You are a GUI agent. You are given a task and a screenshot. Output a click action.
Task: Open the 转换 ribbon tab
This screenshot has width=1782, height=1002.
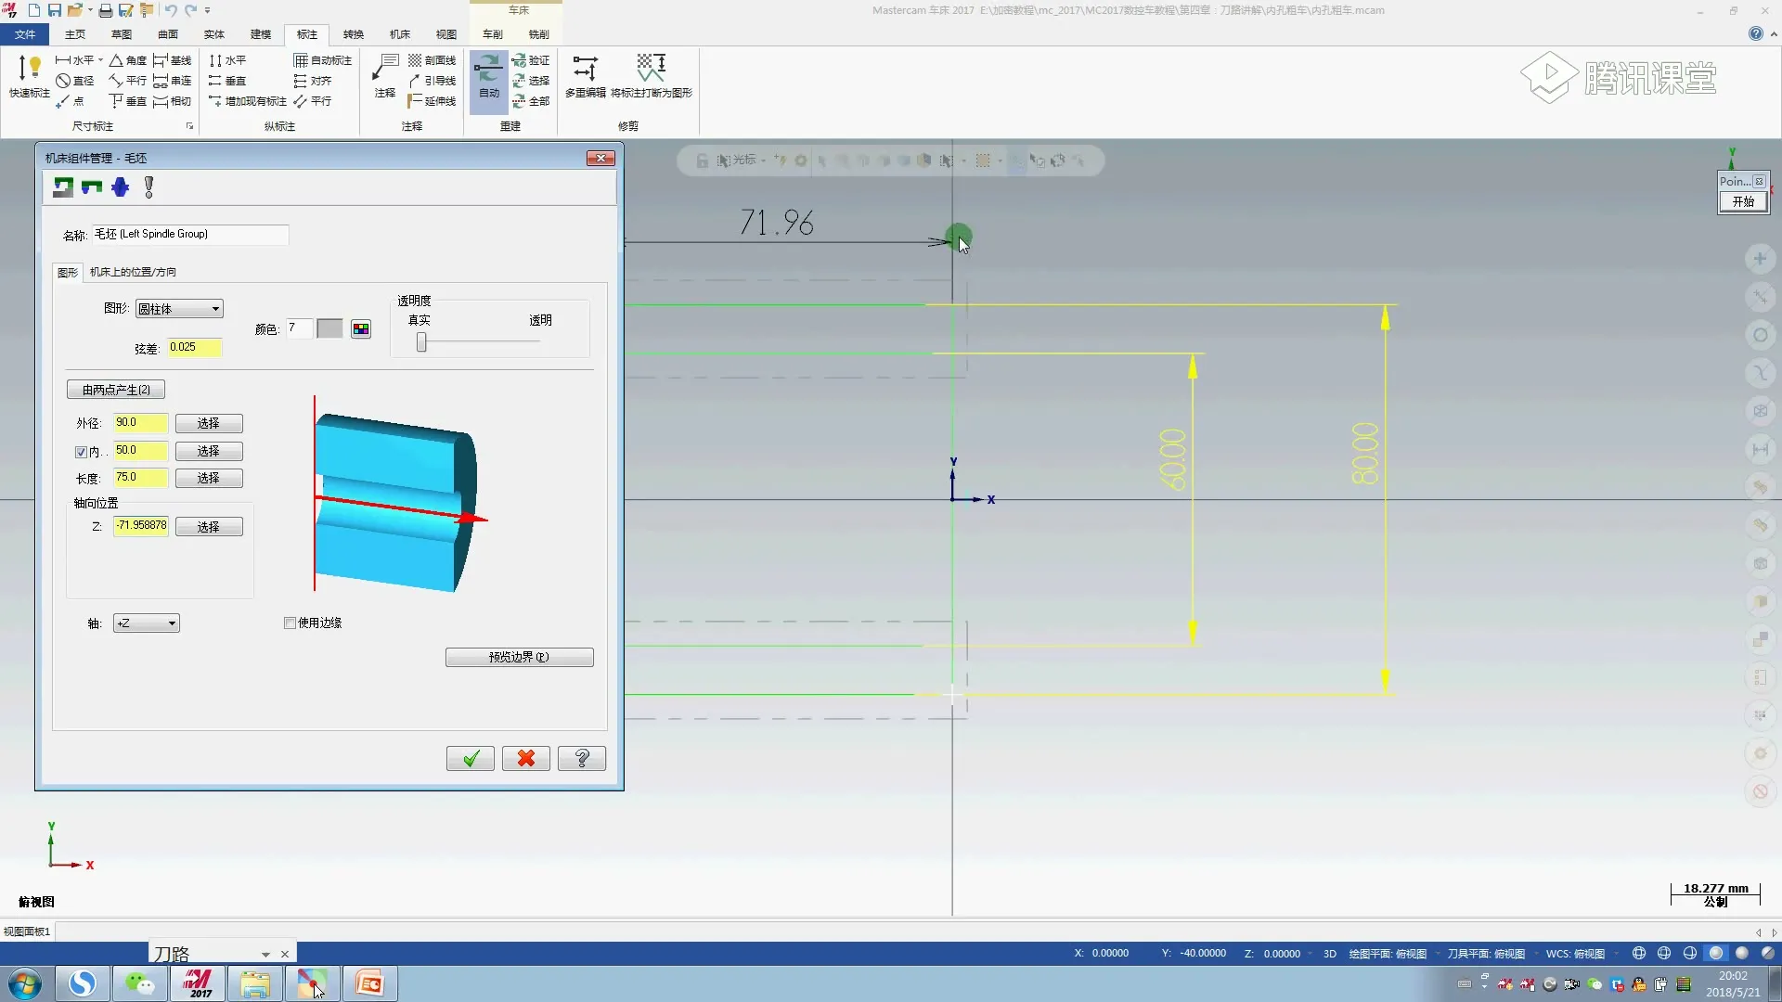coord(353,34)
